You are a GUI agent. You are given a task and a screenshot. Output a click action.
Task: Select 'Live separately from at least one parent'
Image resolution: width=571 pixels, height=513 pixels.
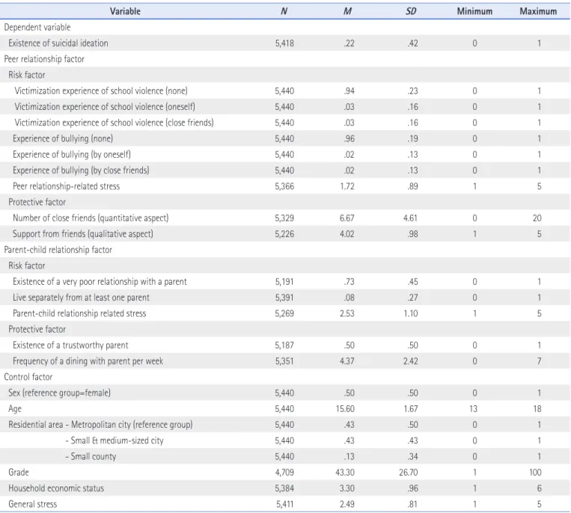tap(81, 298)
